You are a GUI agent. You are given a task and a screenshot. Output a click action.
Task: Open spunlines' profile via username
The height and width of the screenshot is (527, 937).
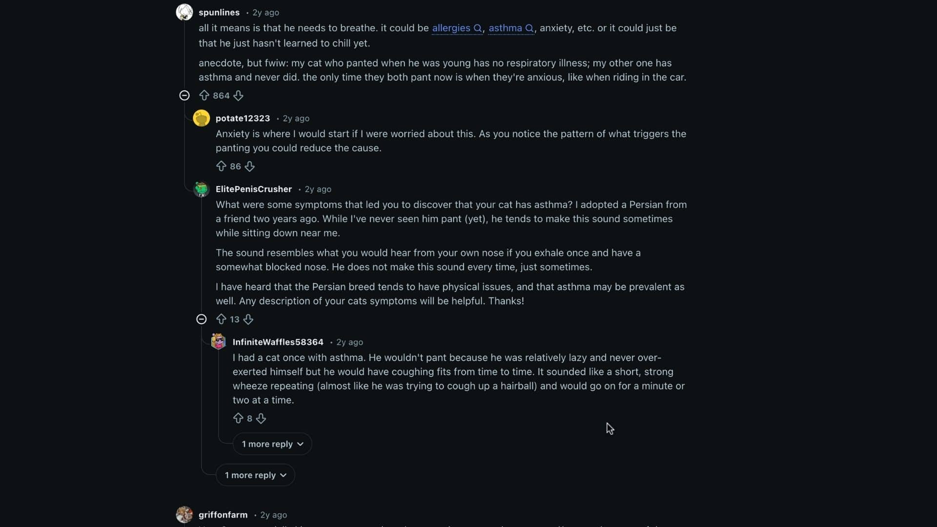[x=219, y=13]
